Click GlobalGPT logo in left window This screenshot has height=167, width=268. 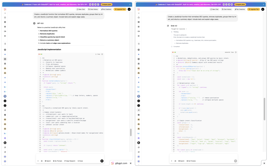[x=5, y=9]
